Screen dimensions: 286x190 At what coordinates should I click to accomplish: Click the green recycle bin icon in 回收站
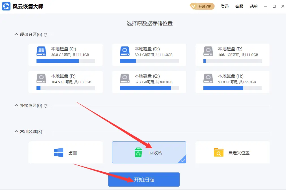tap(138, 152)
